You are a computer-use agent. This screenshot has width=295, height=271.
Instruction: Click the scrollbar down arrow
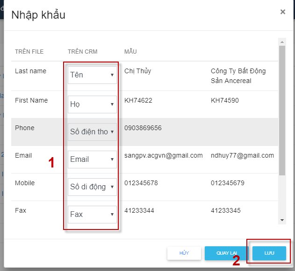point(282,220)
